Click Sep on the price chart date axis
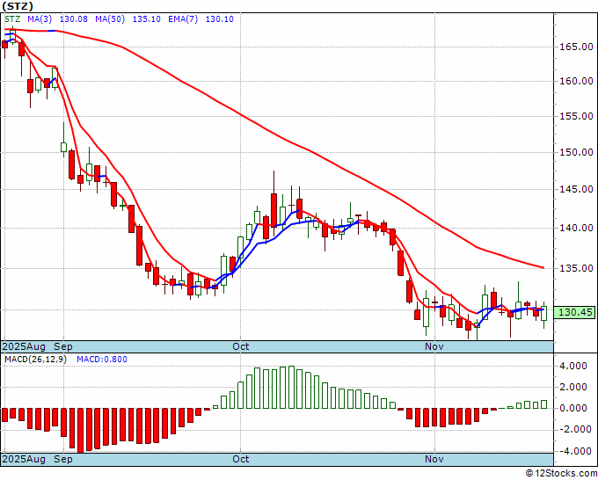Screen dimensions: 598x480 click(x=63, y=346)
